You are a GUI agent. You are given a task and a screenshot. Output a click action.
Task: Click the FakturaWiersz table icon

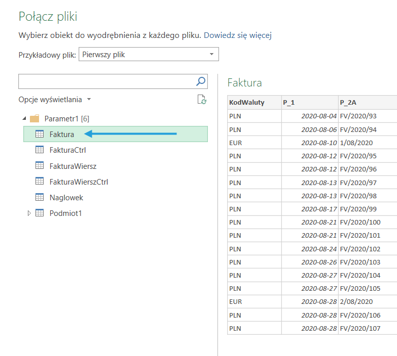tap(40, 165)
